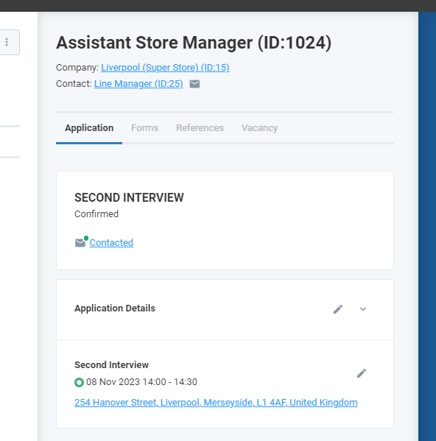
Task: Click the envelope icon next to Contacted
Action: click(80, 243)
